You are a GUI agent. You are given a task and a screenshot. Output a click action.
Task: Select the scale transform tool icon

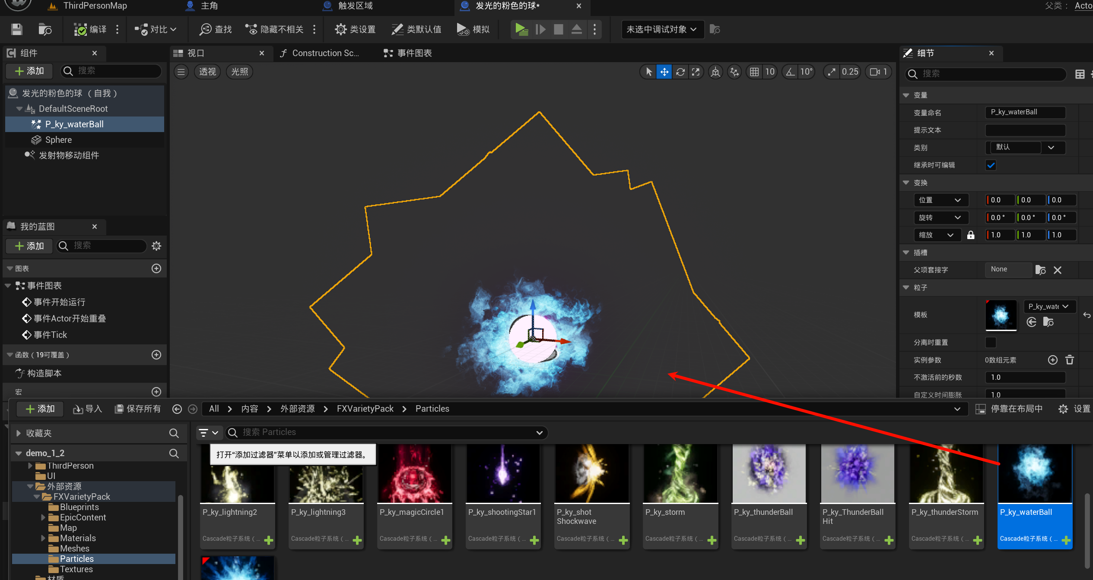point(696,72)
